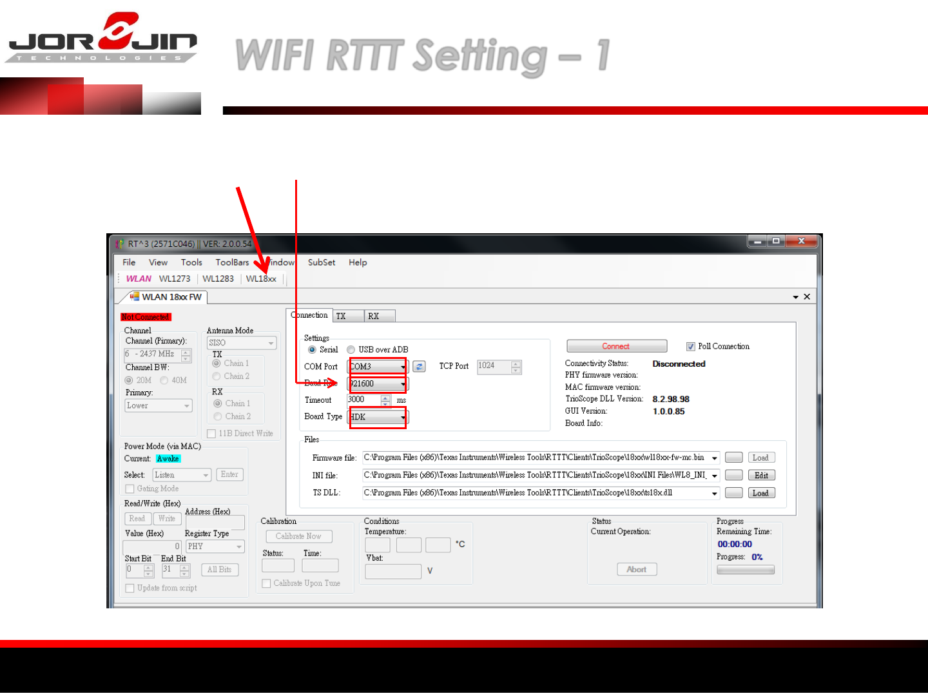Choose RX Chain 1 antenna

pos(218,403)
